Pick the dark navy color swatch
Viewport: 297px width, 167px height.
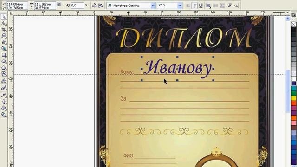pos(294,83)
